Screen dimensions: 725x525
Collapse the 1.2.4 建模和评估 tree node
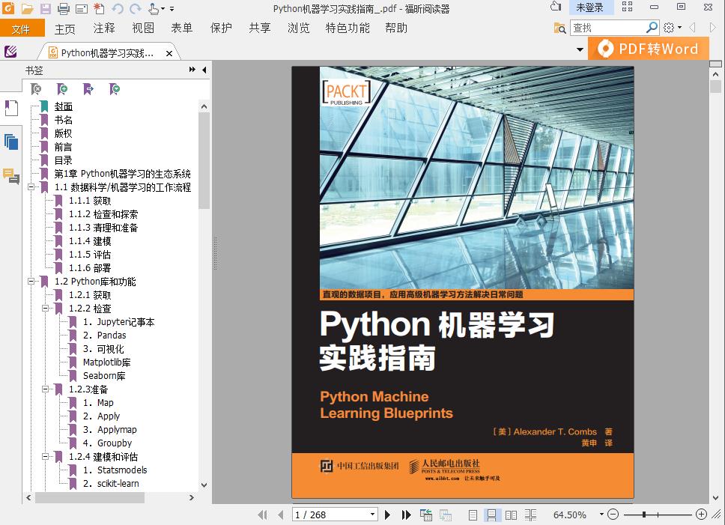[45, 456]
